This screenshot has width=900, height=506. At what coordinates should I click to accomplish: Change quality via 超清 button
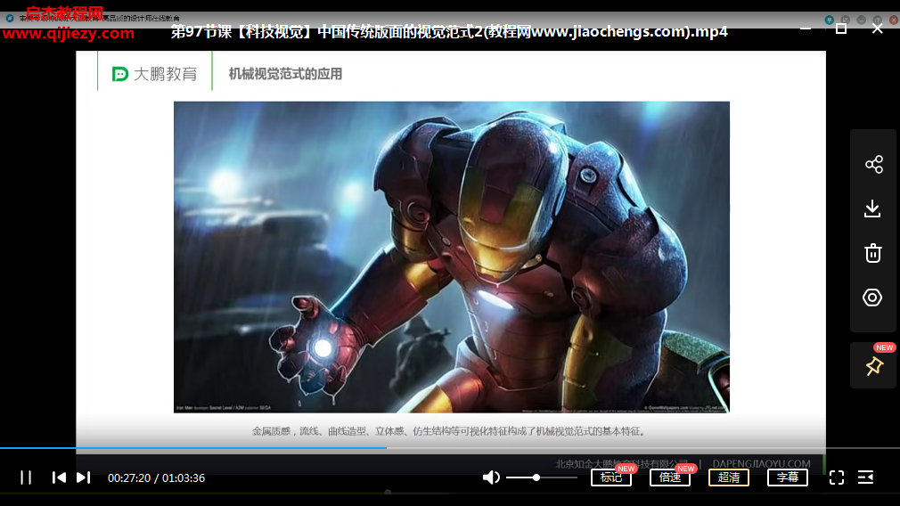pyautogui.click(x=729, y=477)
